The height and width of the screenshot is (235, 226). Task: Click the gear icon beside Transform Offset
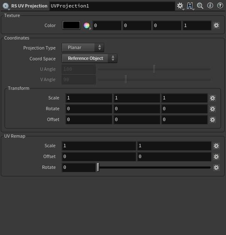[x=213, y=120]
